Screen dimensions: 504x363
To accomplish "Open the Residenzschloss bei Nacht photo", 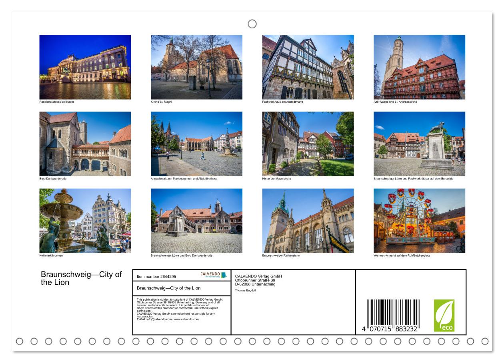I will point(85,67).
